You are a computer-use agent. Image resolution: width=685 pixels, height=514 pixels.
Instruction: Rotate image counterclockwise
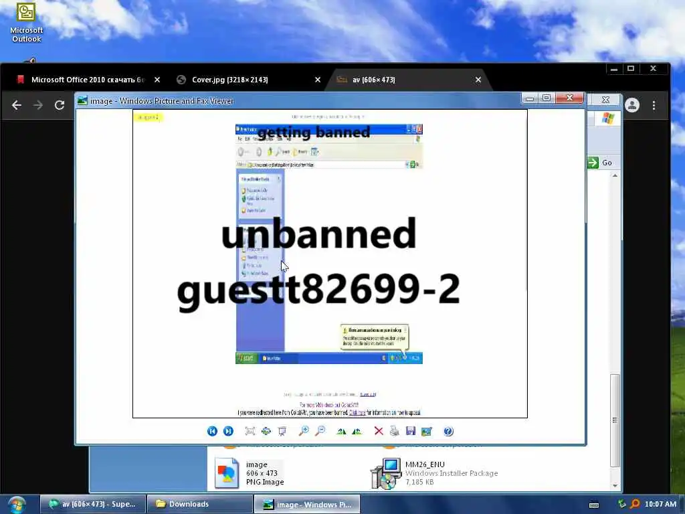(x=357, y=432)
